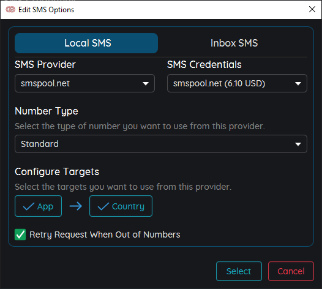Open the smspool.net (6.10 USD) credentials dropdown

237,83
